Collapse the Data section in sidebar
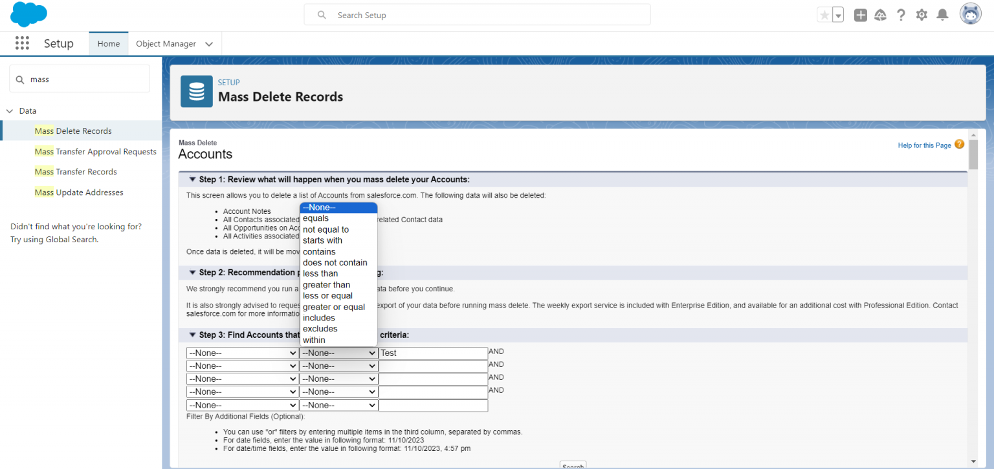This screenshot has height=469, width=994. pyautogui.click(x=9, y=110)
